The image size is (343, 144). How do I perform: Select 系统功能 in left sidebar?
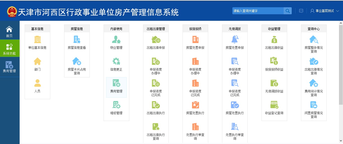pos(9,49)
